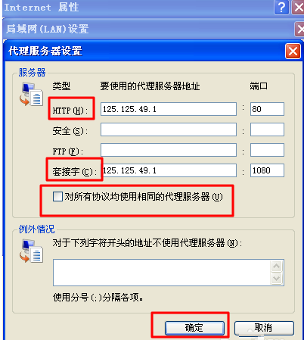The image size is (304, 340).
Task: Click the exceptions section network icon
Action: coord(31,251)
